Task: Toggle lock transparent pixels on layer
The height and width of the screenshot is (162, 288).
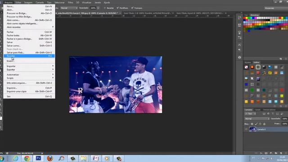Action: click(252, 124)
